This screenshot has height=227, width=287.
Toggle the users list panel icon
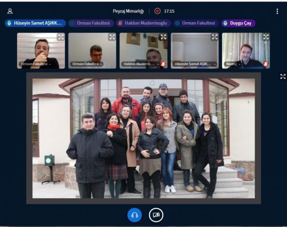click(x=10, y=11)
